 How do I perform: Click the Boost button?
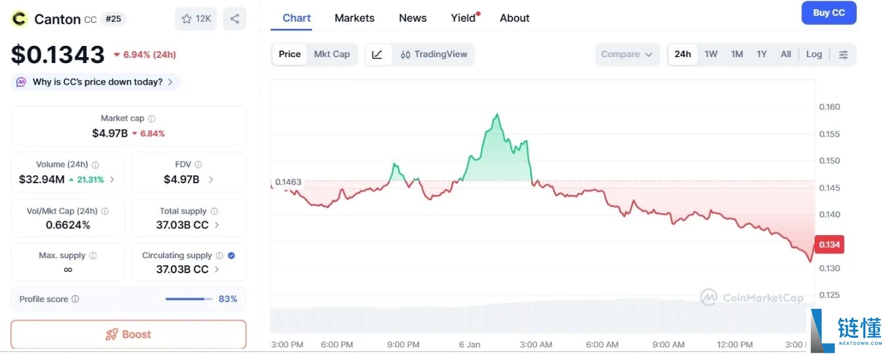coord(128,334)
